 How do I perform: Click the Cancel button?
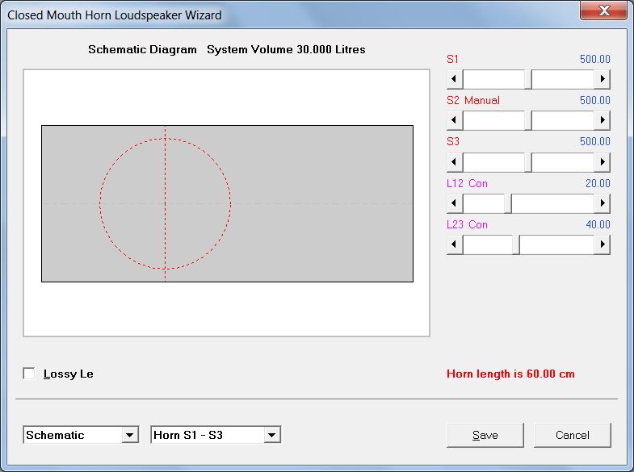572,435
